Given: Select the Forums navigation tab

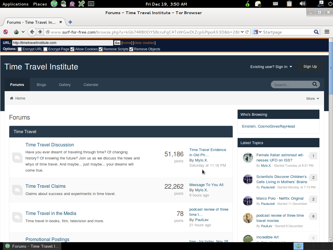Looking at the screenshot, I should (x=17, y=84).
